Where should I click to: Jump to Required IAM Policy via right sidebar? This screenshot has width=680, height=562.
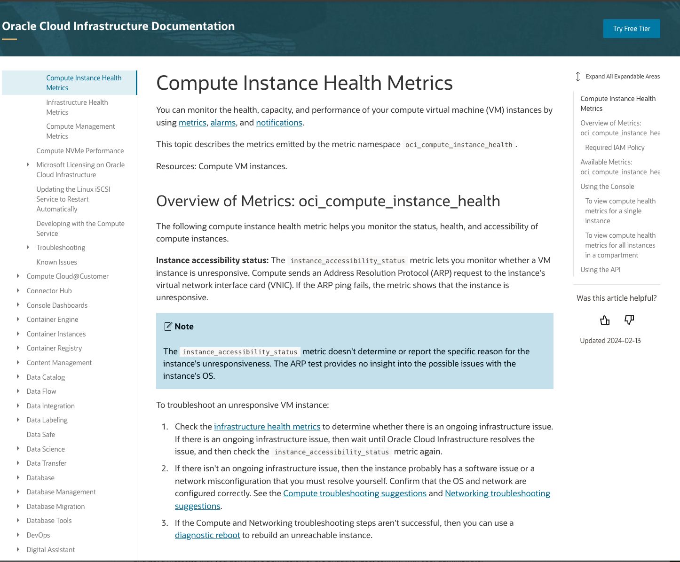tap(615, 147)
